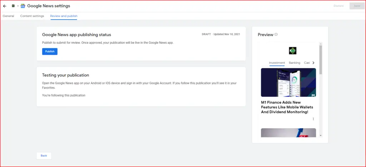Click the Discard button

point(338,6)
